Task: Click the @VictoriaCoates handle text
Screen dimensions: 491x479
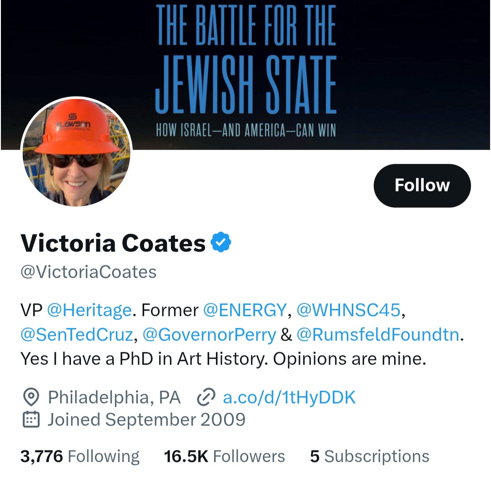Action: pyautogui.click(x=89, y=272)
